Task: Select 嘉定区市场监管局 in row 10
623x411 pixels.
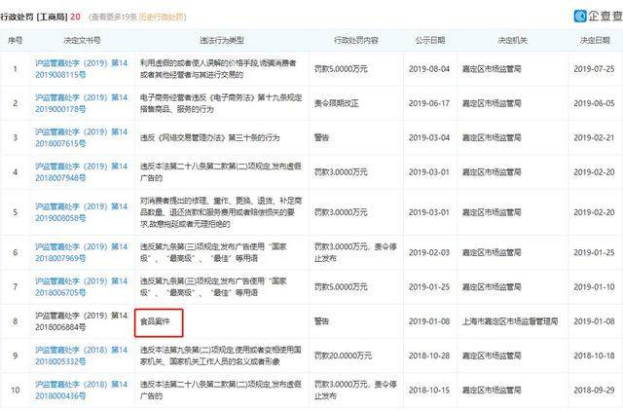Action: tap(492, 390)
